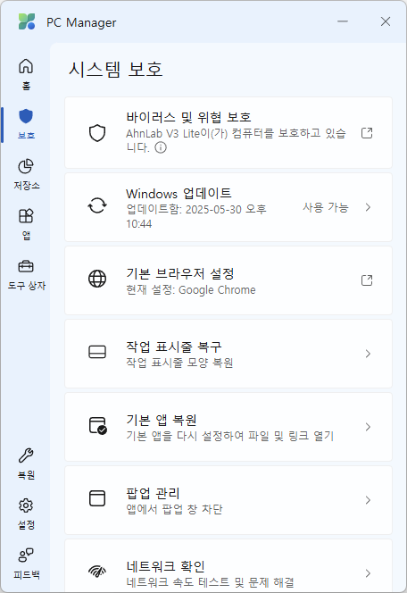Click the 사용 가능 status in Windows update

(x=326, y=207)
